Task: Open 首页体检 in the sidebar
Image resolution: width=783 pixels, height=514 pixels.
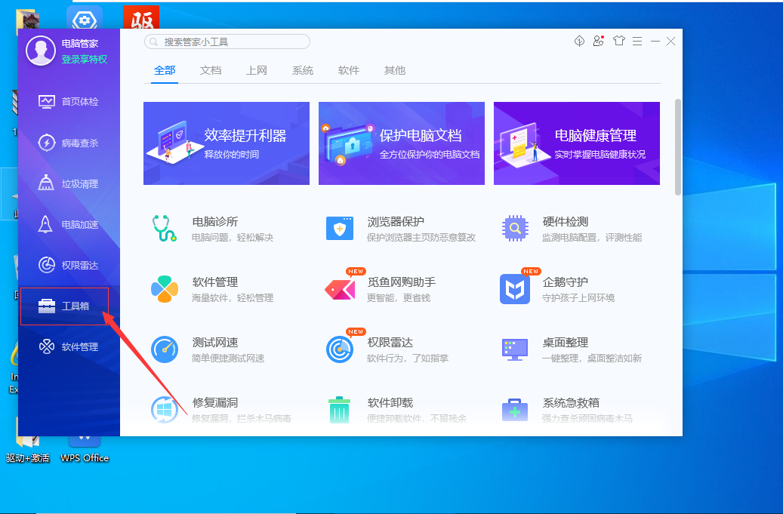Action: pos(69,102)
